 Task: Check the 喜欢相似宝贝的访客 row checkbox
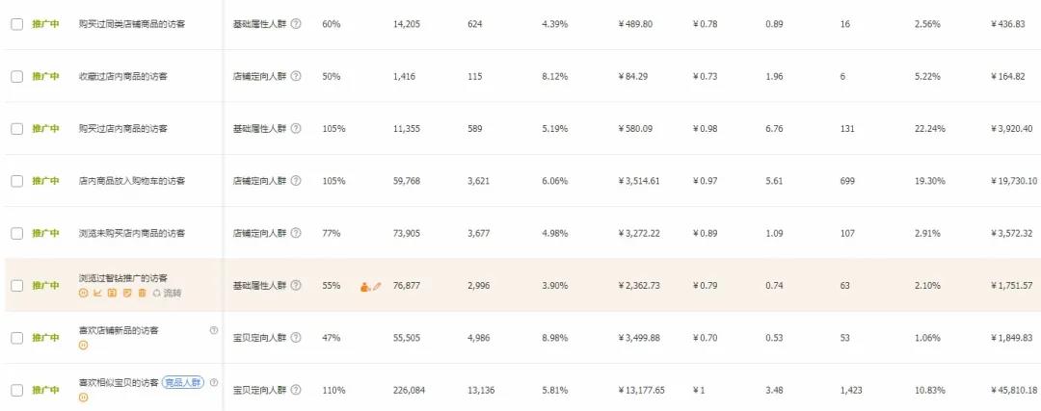coord(16,390)
